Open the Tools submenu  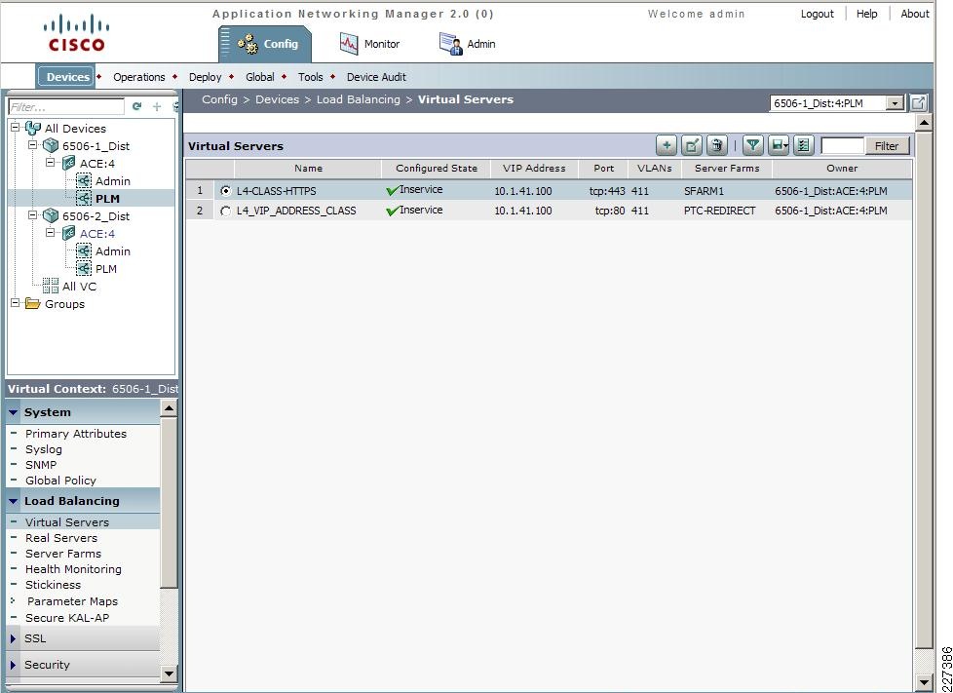point(311,77)
